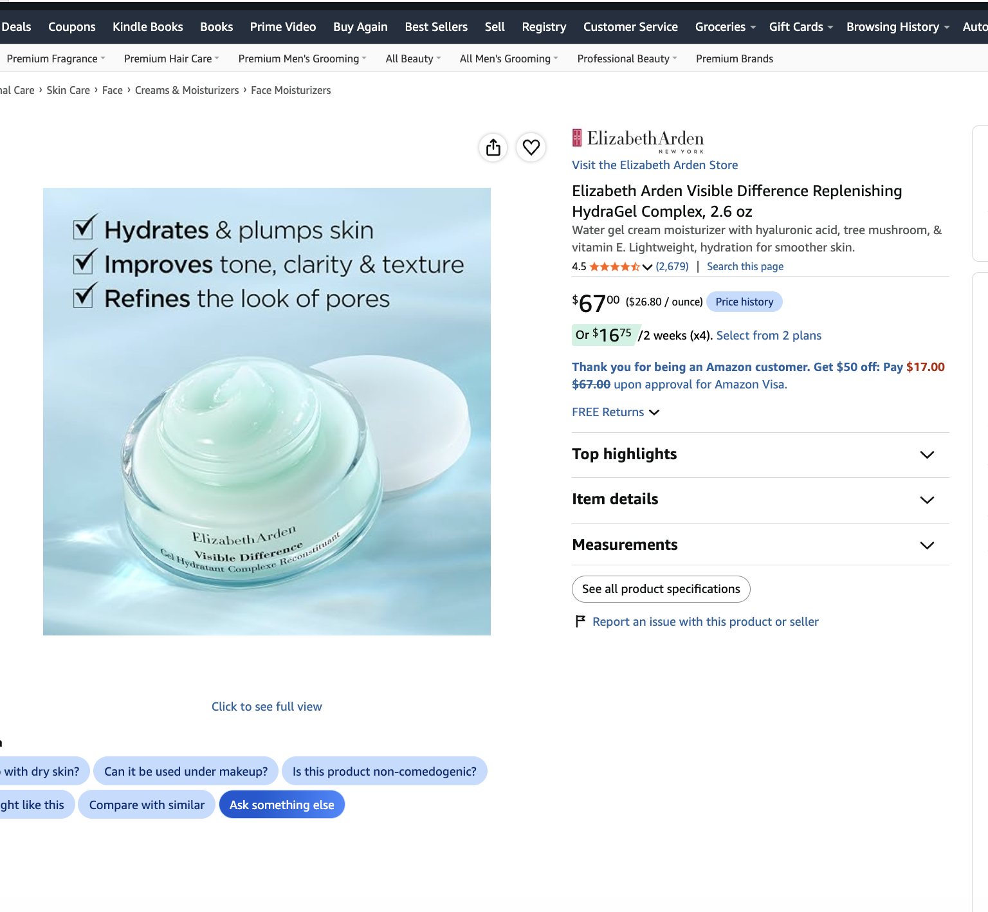Open the Groceries dropdown menu

(725, 27)
